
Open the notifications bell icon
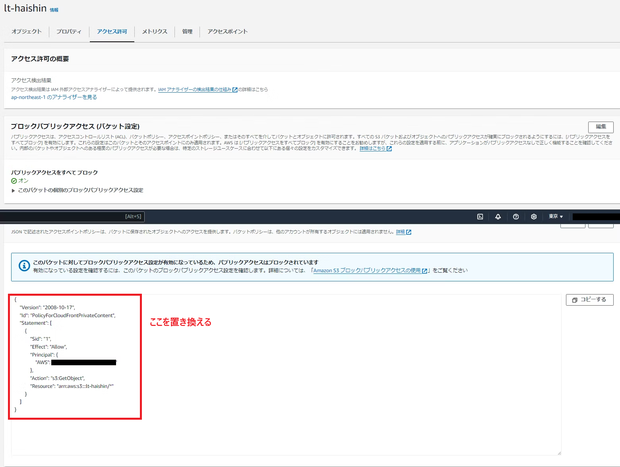(498, 217)
